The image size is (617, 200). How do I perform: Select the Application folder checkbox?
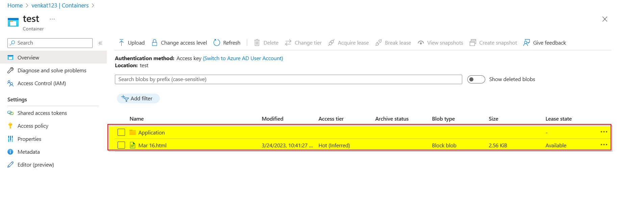121,132
